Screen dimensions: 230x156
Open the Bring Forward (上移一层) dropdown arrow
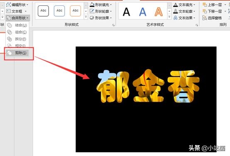pyautogui.click(x=225, y=5)
